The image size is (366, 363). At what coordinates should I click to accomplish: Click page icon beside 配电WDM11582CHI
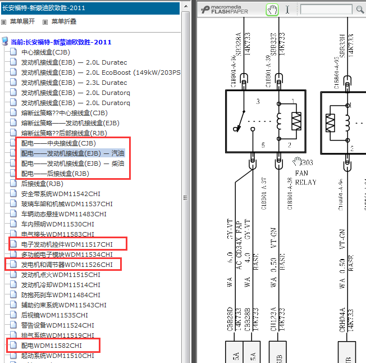13,345
